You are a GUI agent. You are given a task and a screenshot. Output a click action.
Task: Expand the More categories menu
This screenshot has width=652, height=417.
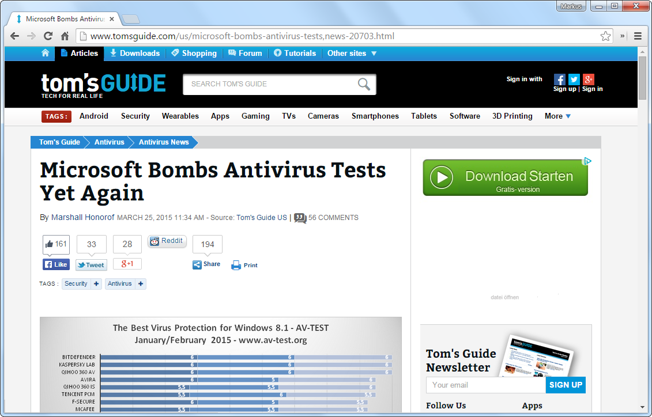[556, 116]
